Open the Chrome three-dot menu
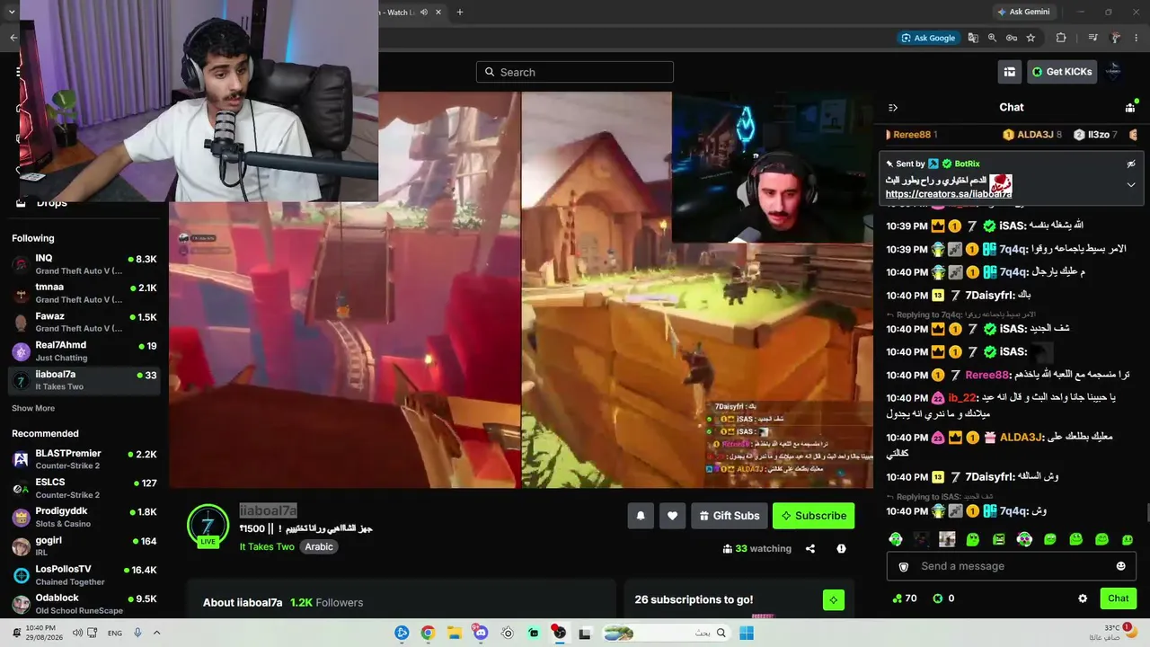 1138,38
